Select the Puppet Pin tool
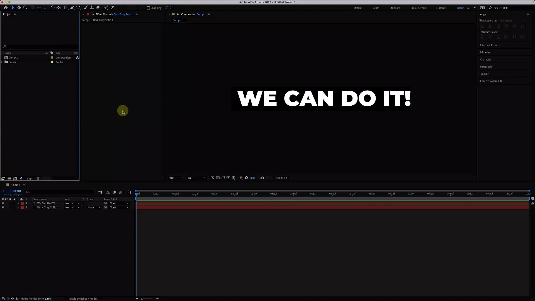This screenshot has width=535, height=301. [113, 8]
